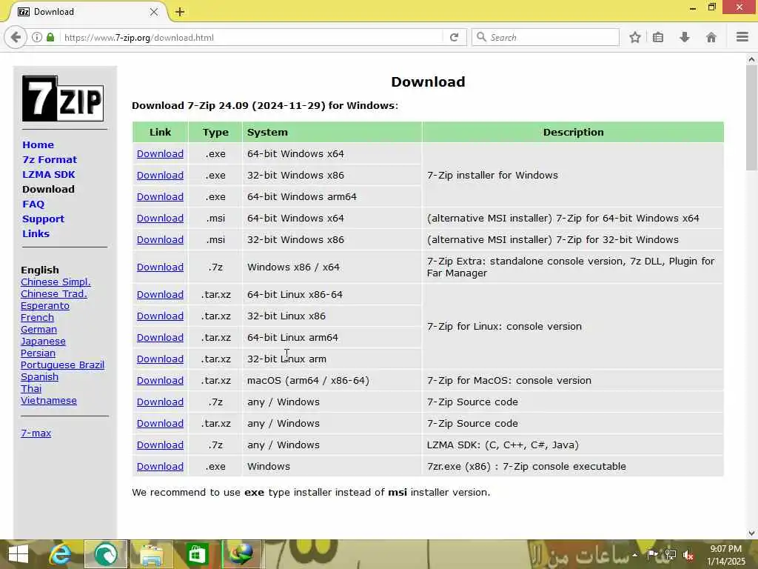Download .tar.xz for 64-bit Linux x86-64
The width and height of the screenshot is (758, 569).
pos(160,295)
